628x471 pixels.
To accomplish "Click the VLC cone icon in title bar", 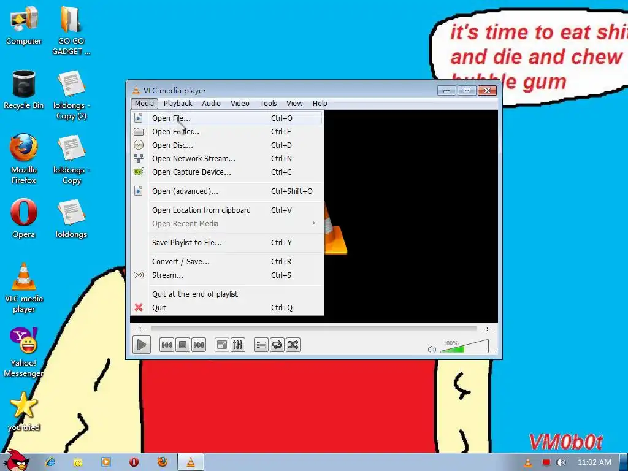I will (x=136, y=90).
